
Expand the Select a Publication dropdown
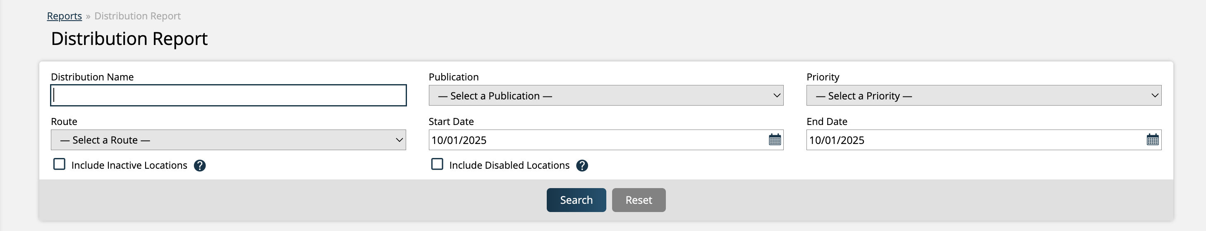[x=606, y=96]
